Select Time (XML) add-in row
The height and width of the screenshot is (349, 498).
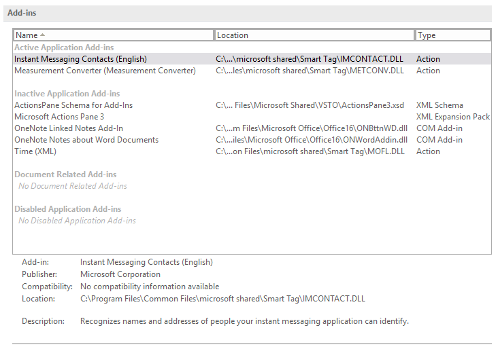tap(252, 151)
